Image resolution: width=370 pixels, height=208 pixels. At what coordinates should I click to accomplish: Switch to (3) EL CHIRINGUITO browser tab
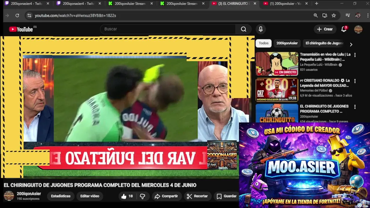(233, 3)
